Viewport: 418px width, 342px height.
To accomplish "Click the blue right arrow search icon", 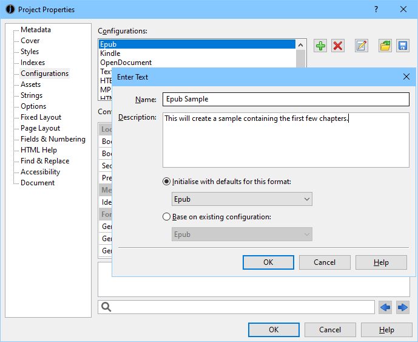I will pyautogui.click(x=402, y=307).
